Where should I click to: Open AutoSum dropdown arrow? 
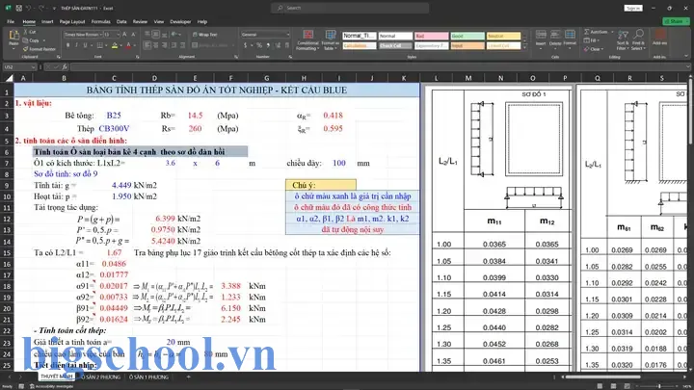coord(613,32)
